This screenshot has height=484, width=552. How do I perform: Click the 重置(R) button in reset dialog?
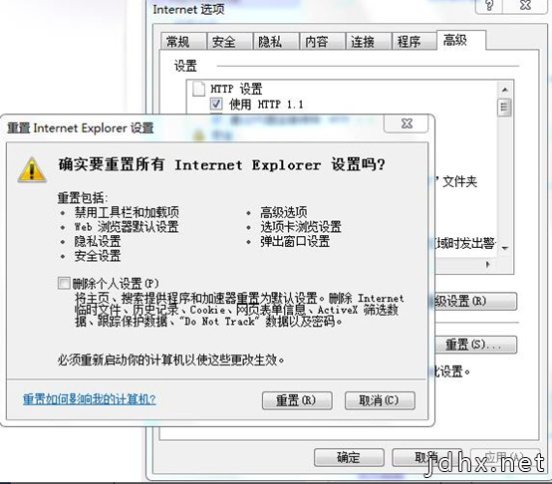pyautogui.click(x=297, y=400)
